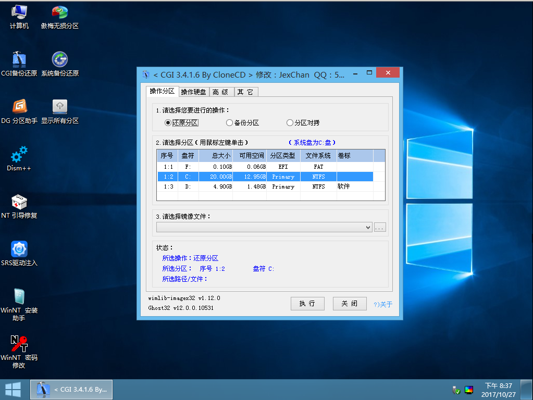Viewport: 533px width, 400px height.
Task: Select partition D: row labeled 软件
Action: click(x=271, y=186)
